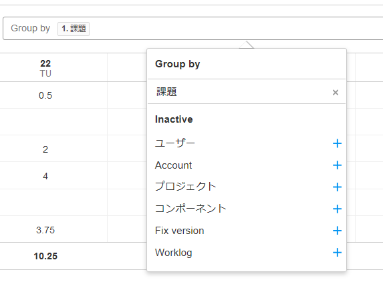Click the 3.75 hours cell
This screenshot has width=383, height=298.
pos(45,230)
